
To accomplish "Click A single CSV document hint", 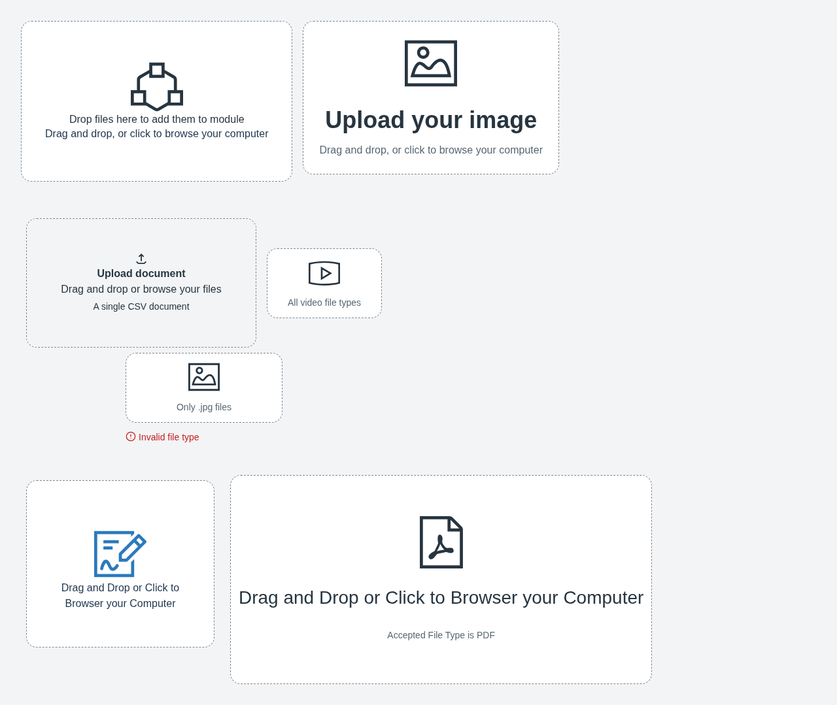I will (141, 306).
